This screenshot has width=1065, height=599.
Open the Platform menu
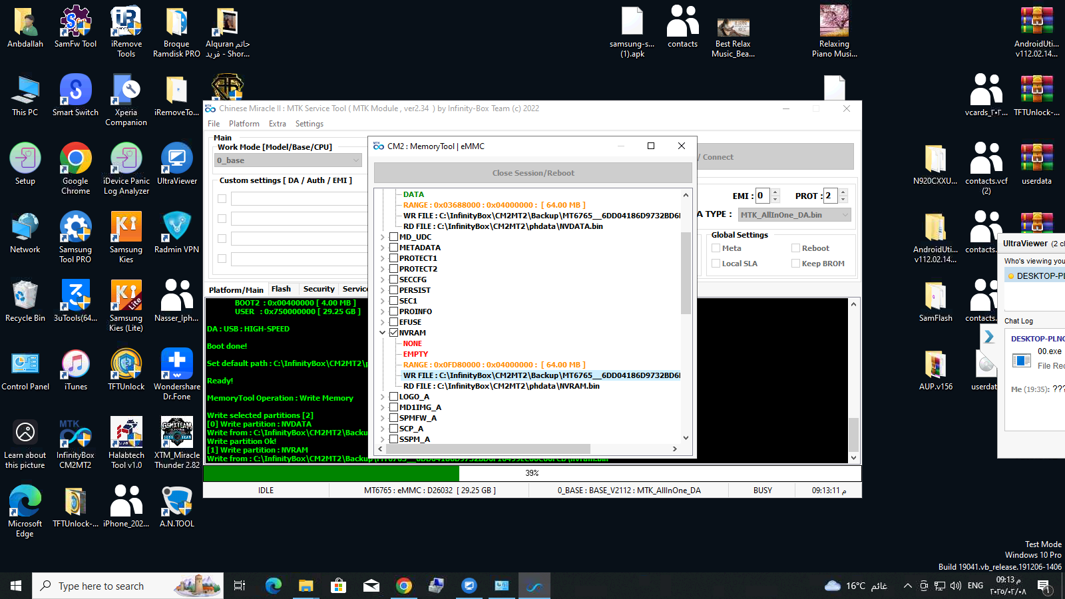coord(244,124)
